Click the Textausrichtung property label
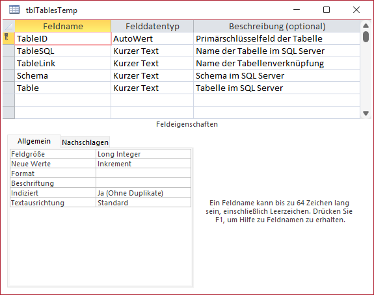The image size is (374, 295). [53, 203]
